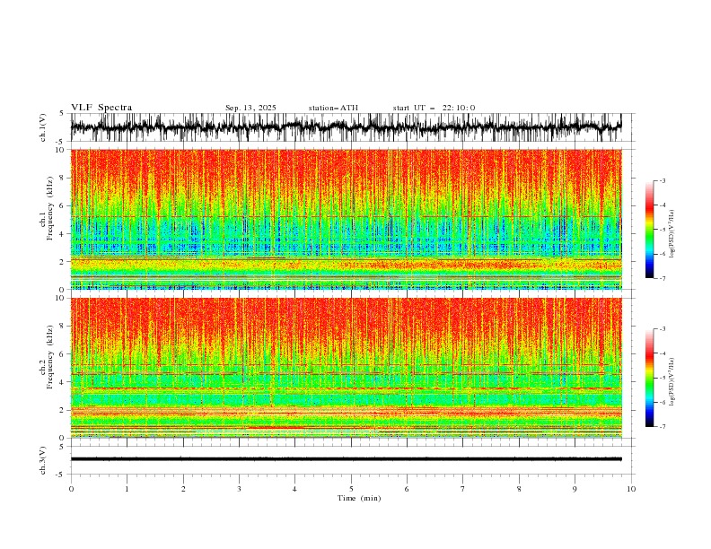Image resolution: width=711 pixels, height=549 pixels.
Task: Click the ch.2 PSD color scale bar
Action: coord(649,378)
